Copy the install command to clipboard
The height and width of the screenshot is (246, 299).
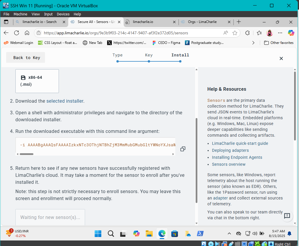click(183, 149)
